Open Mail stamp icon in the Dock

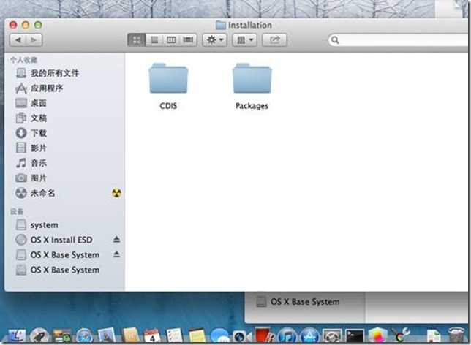click(107, 335)
